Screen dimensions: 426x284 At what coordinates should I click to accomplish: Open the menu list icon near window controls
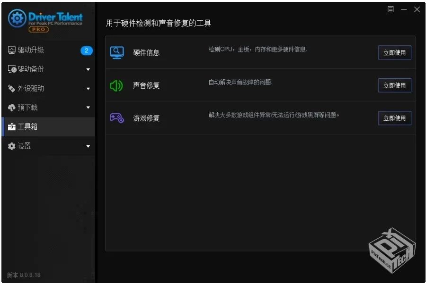[391, 9]
